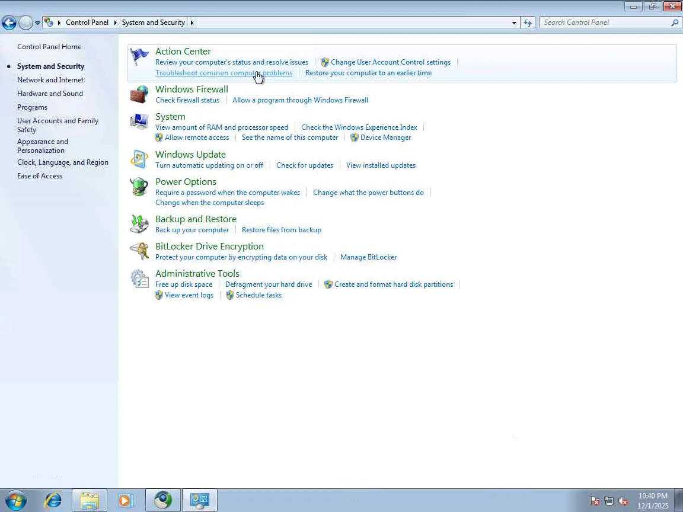Open Turn automatic updating on or off

[209, 165]
